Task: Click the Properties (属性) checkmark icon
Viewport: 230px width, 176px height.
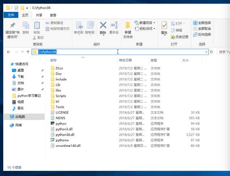Action: pyautogui.click(x=164, y=25)
